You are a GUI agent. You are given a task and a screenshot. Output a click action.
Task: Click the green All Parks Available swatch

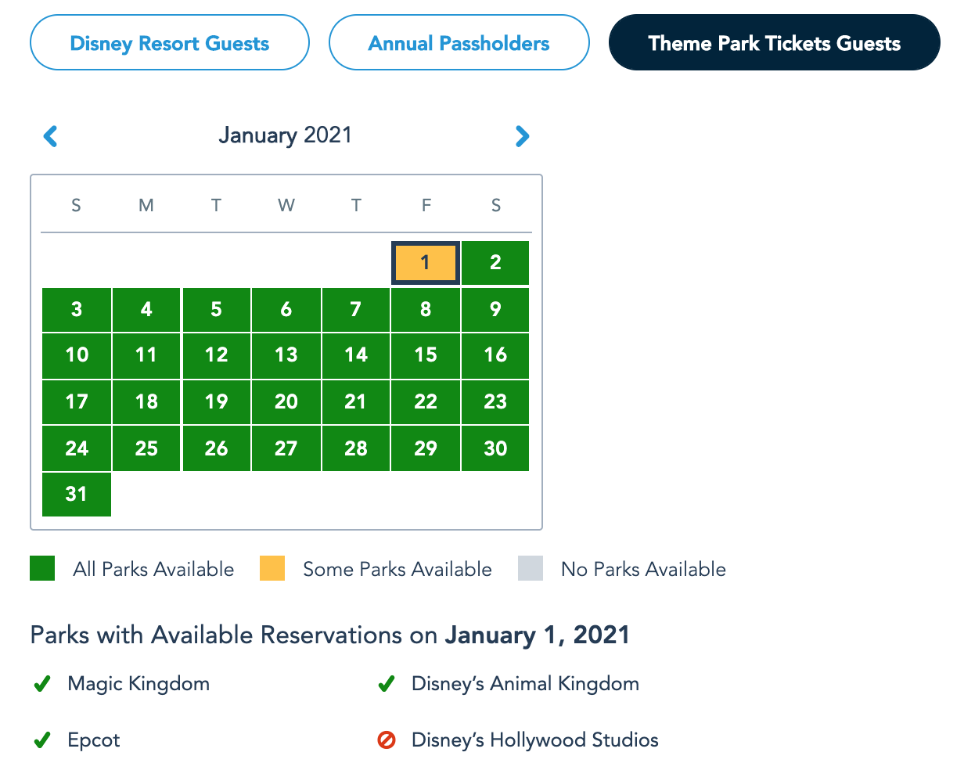tap(42, 569)
